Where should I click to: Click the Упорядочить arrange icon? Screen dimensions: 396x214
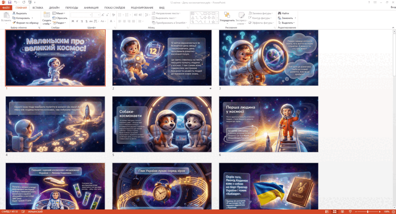[227, 15]
